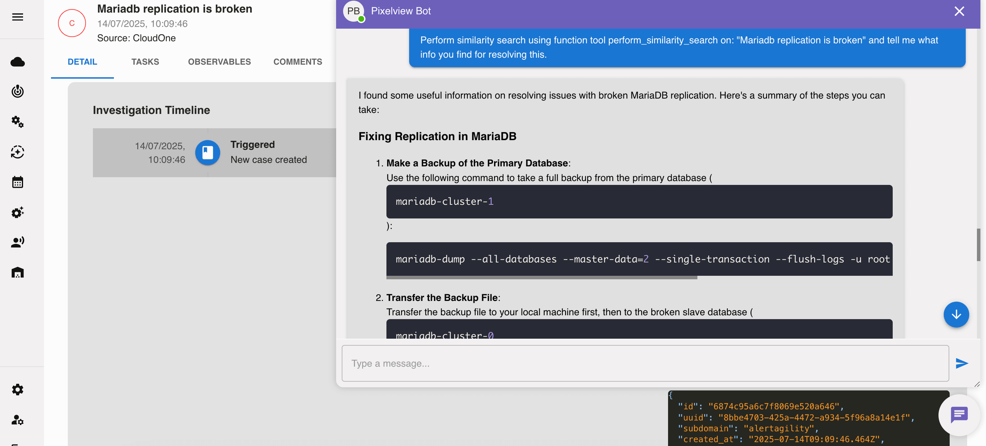Click 'Source: CloudOne' text
The image size is (986, 446).
(136, 38)
